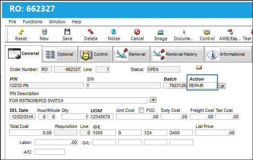The image size is (253, 160).
Task: Click the S/N input field
Action: 123,85
